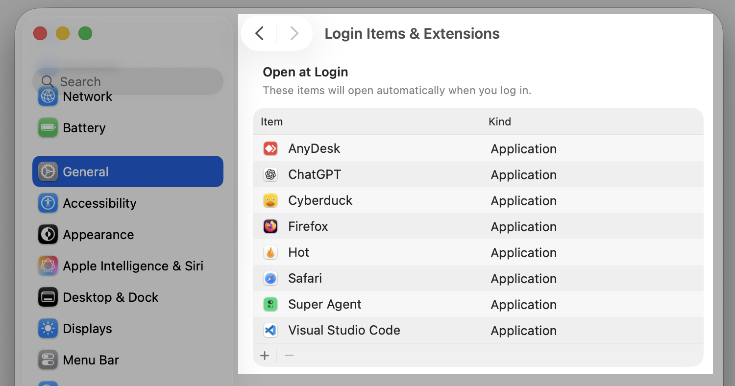The image size is (735, 386).
Task: Click the Displays sun icon
Action: coord(48,329)
